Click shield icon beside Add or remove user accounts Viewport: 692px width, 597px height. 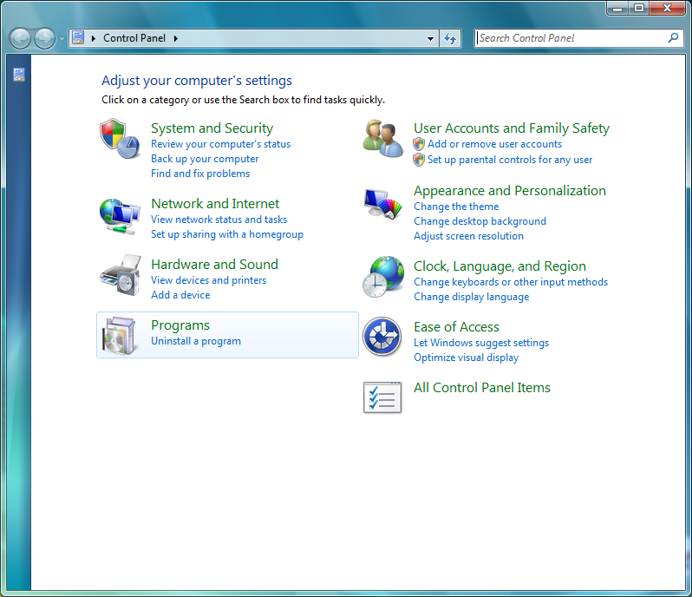click(419, 144)
